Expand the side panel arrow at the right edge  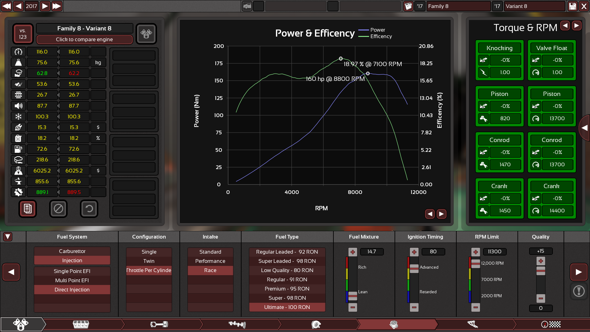point(584,128)
